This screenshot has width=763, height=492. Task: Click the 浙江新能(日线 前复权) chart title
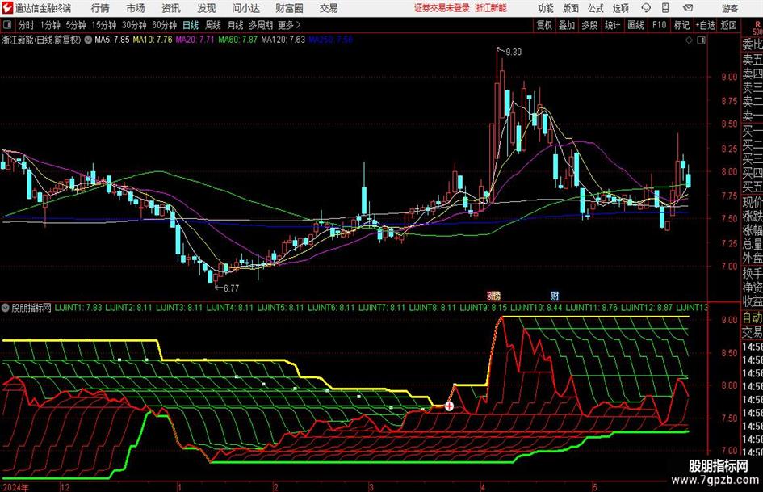coord(42,40)
